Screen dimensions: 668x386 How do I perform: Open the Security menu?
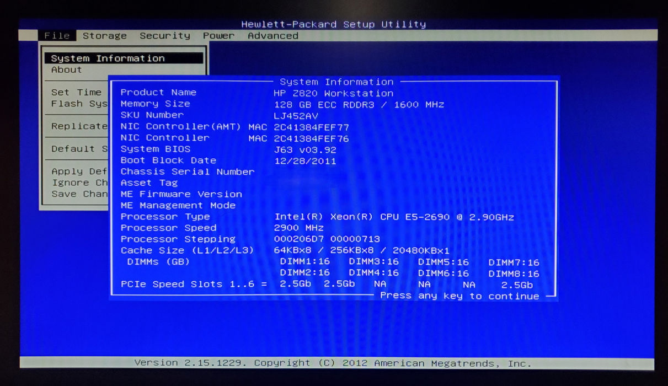[x=165, y=36]
